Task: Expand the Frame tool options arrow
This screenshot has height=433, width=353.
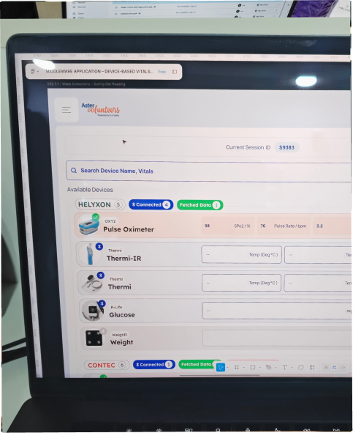Action: pyautogui.click(x=244, y=367)
